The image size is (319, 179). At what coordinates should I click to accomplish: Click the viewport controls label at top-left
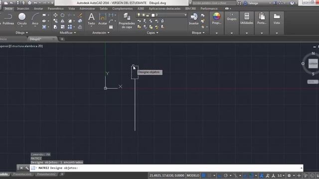[x=21, y=46]
